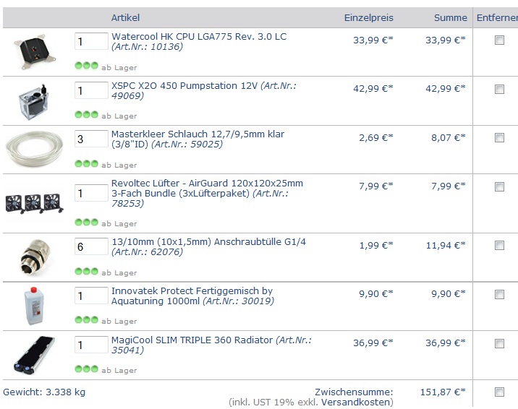This screenshot has height=409, width=518.
Task: Click green stock indicator for XSPC row
Action: tap(87, 114)
